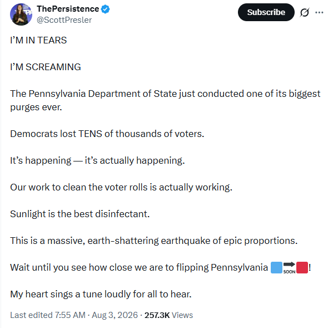Click the My heart sings a tune line
Screen dimensions: 333x328
[x=101, y=294]
